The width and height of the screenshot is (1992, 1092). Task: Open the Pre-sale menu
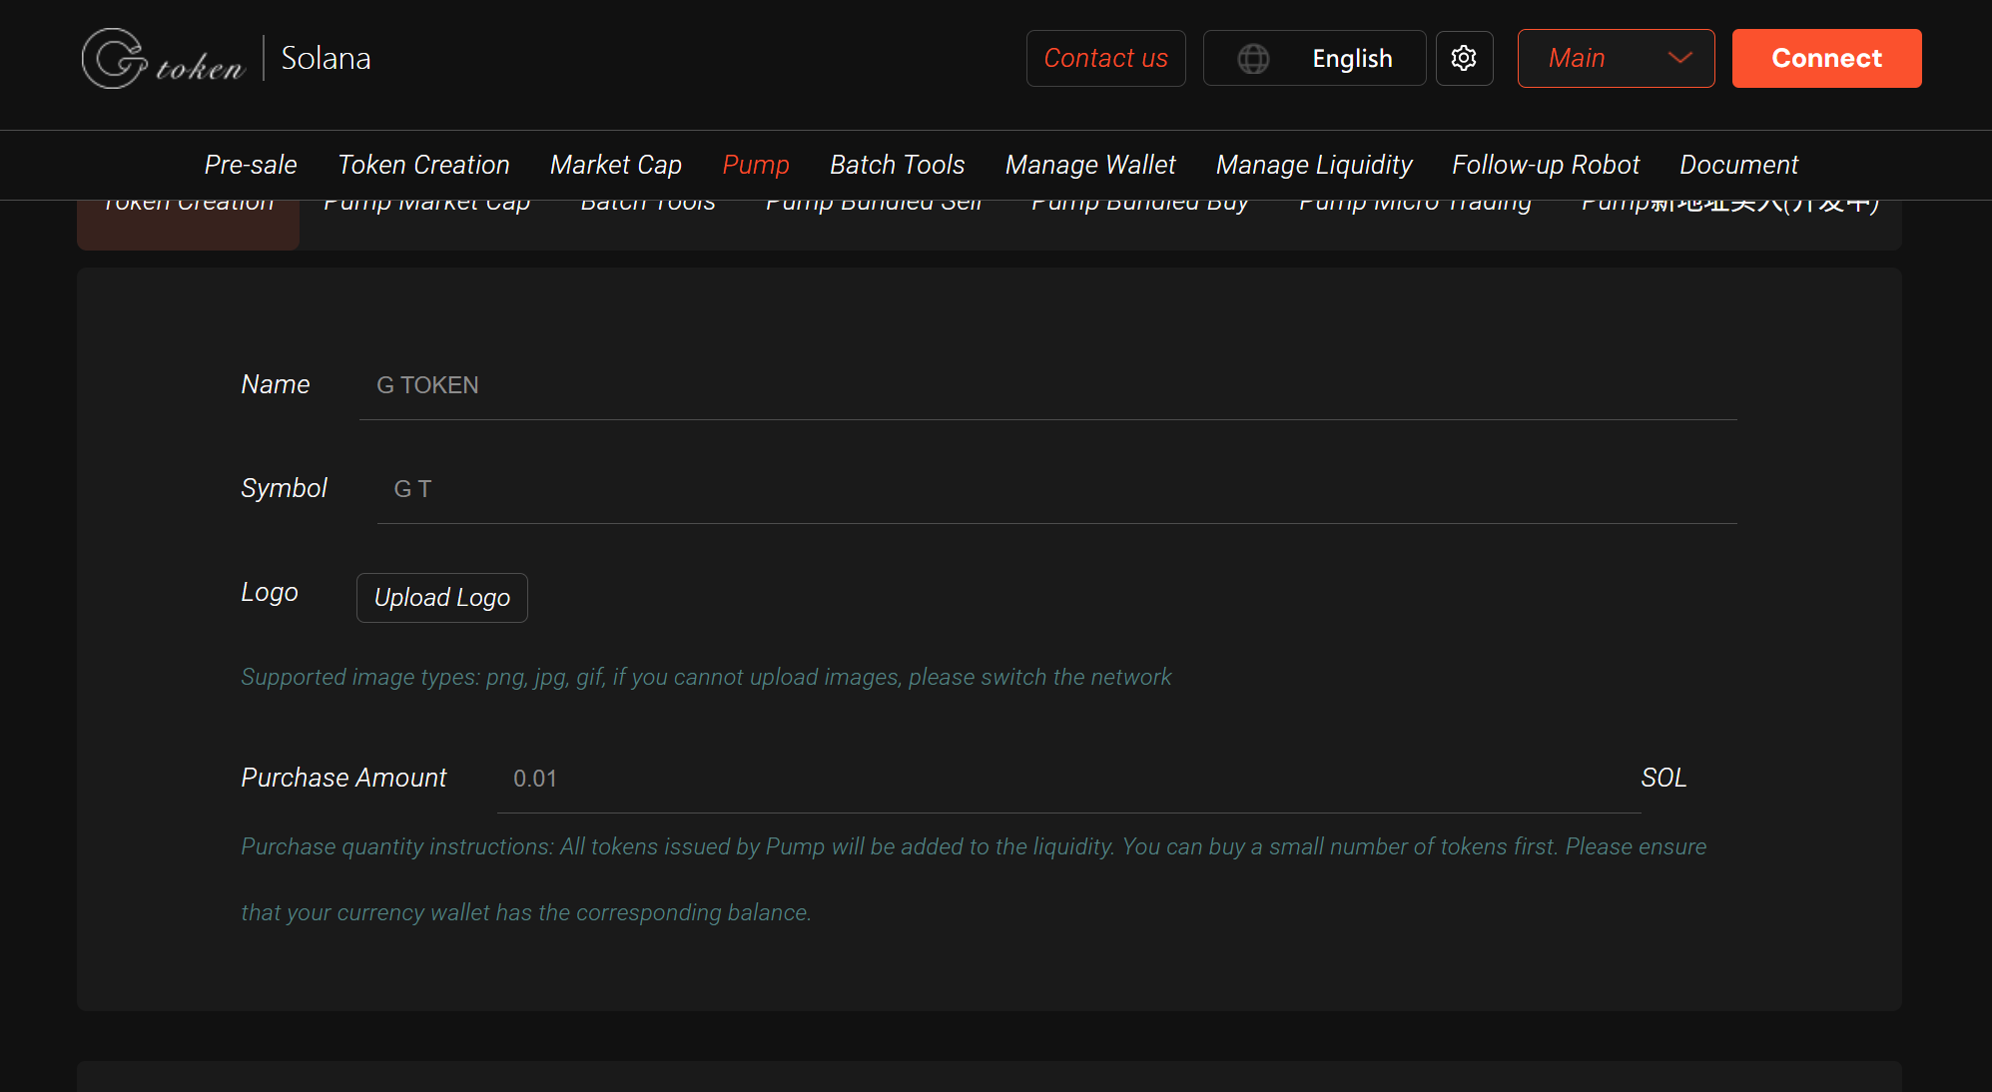[x=251, y=165]
